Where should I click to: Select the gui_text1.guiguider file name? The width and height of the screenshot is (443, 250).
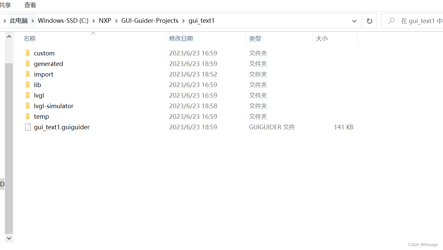(62, 127)
